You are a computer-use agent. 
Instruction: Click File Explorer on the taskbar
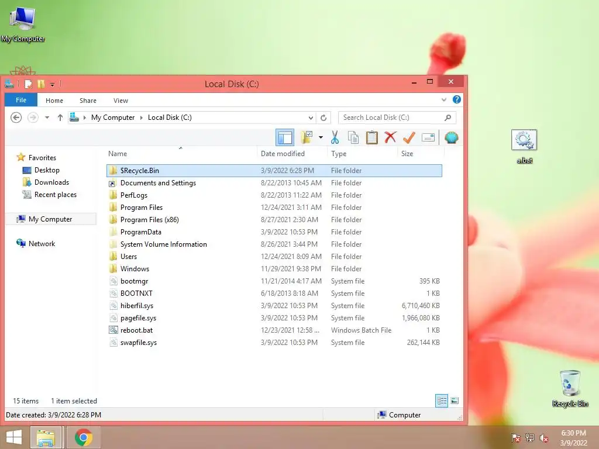46,437
